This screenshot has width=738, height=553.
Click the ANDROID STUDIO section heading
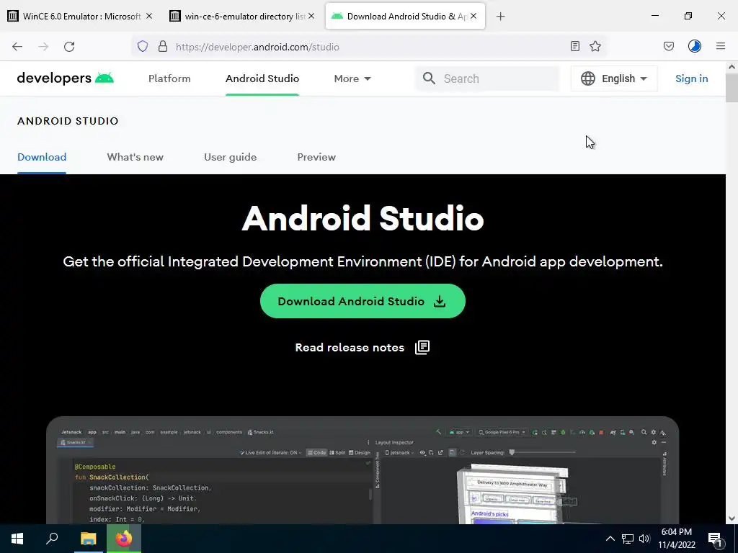pyautogui.click(x=68, y=121)
